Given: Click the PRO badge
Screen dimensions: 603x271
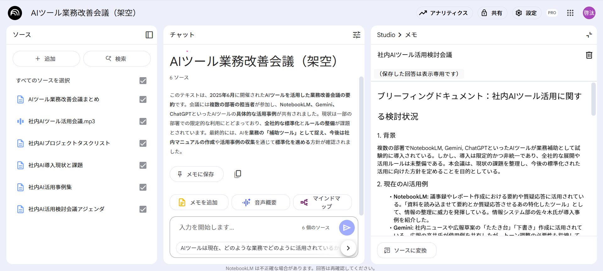Looking at the screenshot, I should click(x=552, y=13).
